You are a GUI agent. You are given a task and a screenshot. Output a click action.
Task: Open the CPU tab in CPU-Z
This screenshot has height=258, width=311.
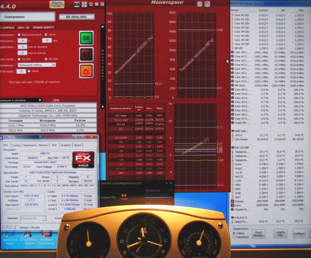tap(5, 145)
